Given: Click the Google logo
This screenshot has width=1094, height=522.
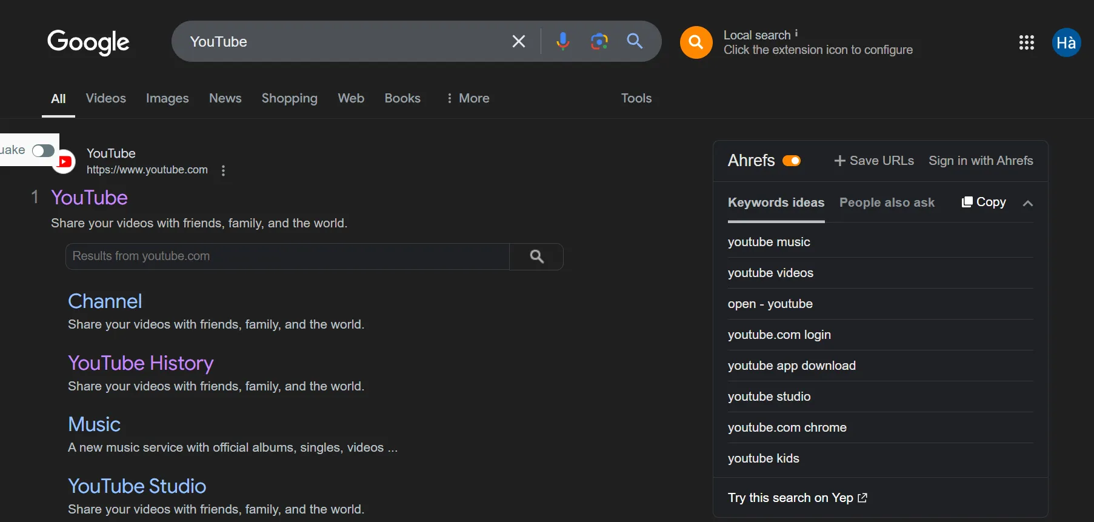Looking at the screenshot, I should pos(88,42).
